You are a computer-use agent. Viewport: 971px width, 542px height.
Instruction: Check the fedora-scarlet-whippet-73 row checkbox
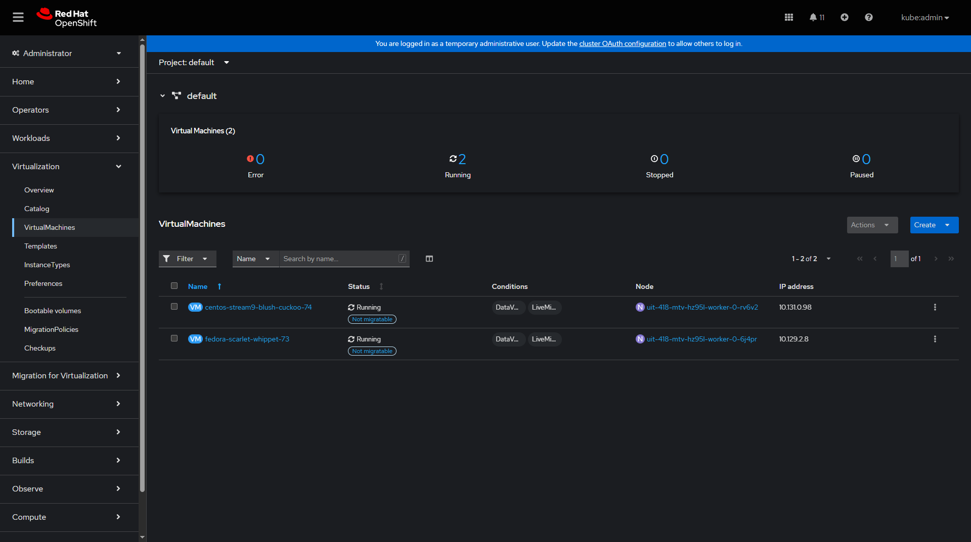point(174,338)
